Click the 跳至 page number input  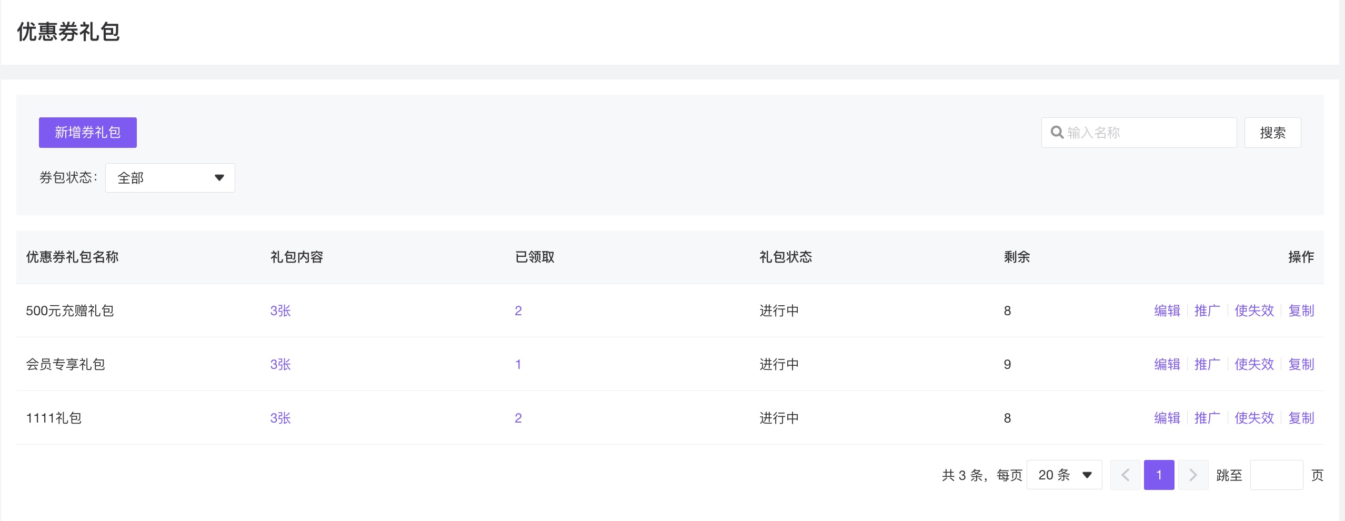(1277, 475)
